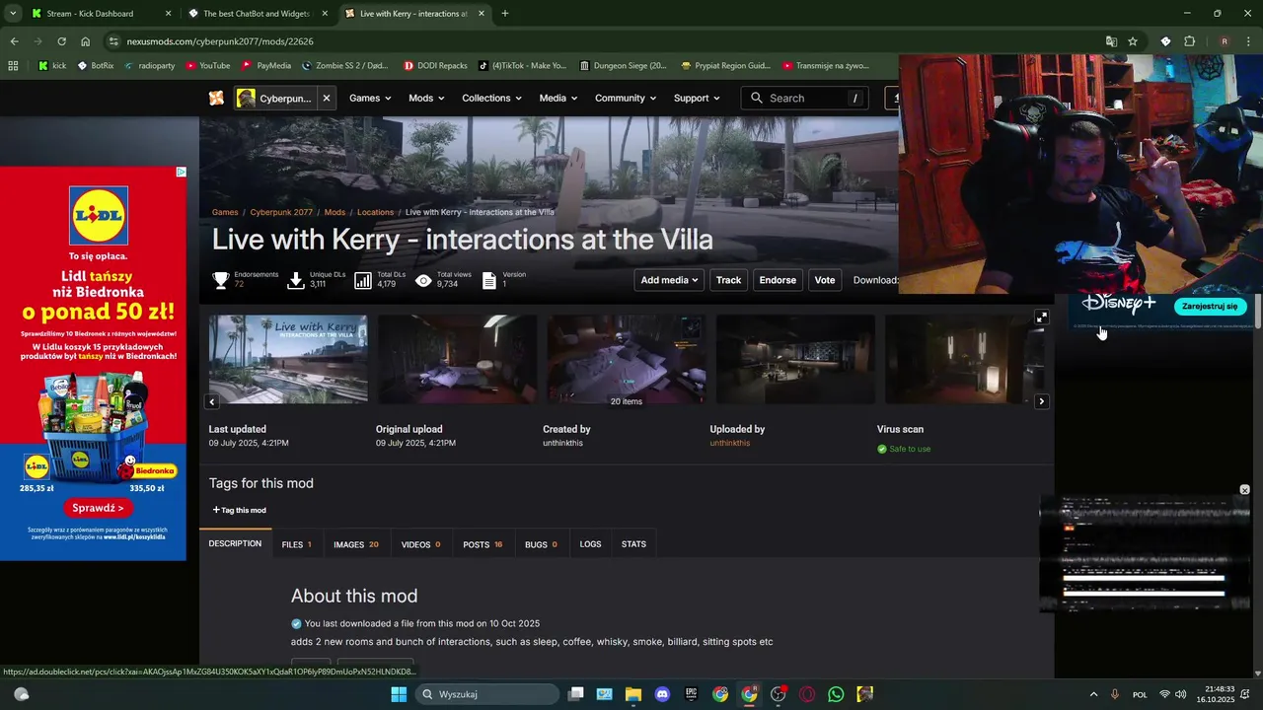Open Windows Start menu
The width and height of the screenshot is (1263, 710).
coord(399,694)
